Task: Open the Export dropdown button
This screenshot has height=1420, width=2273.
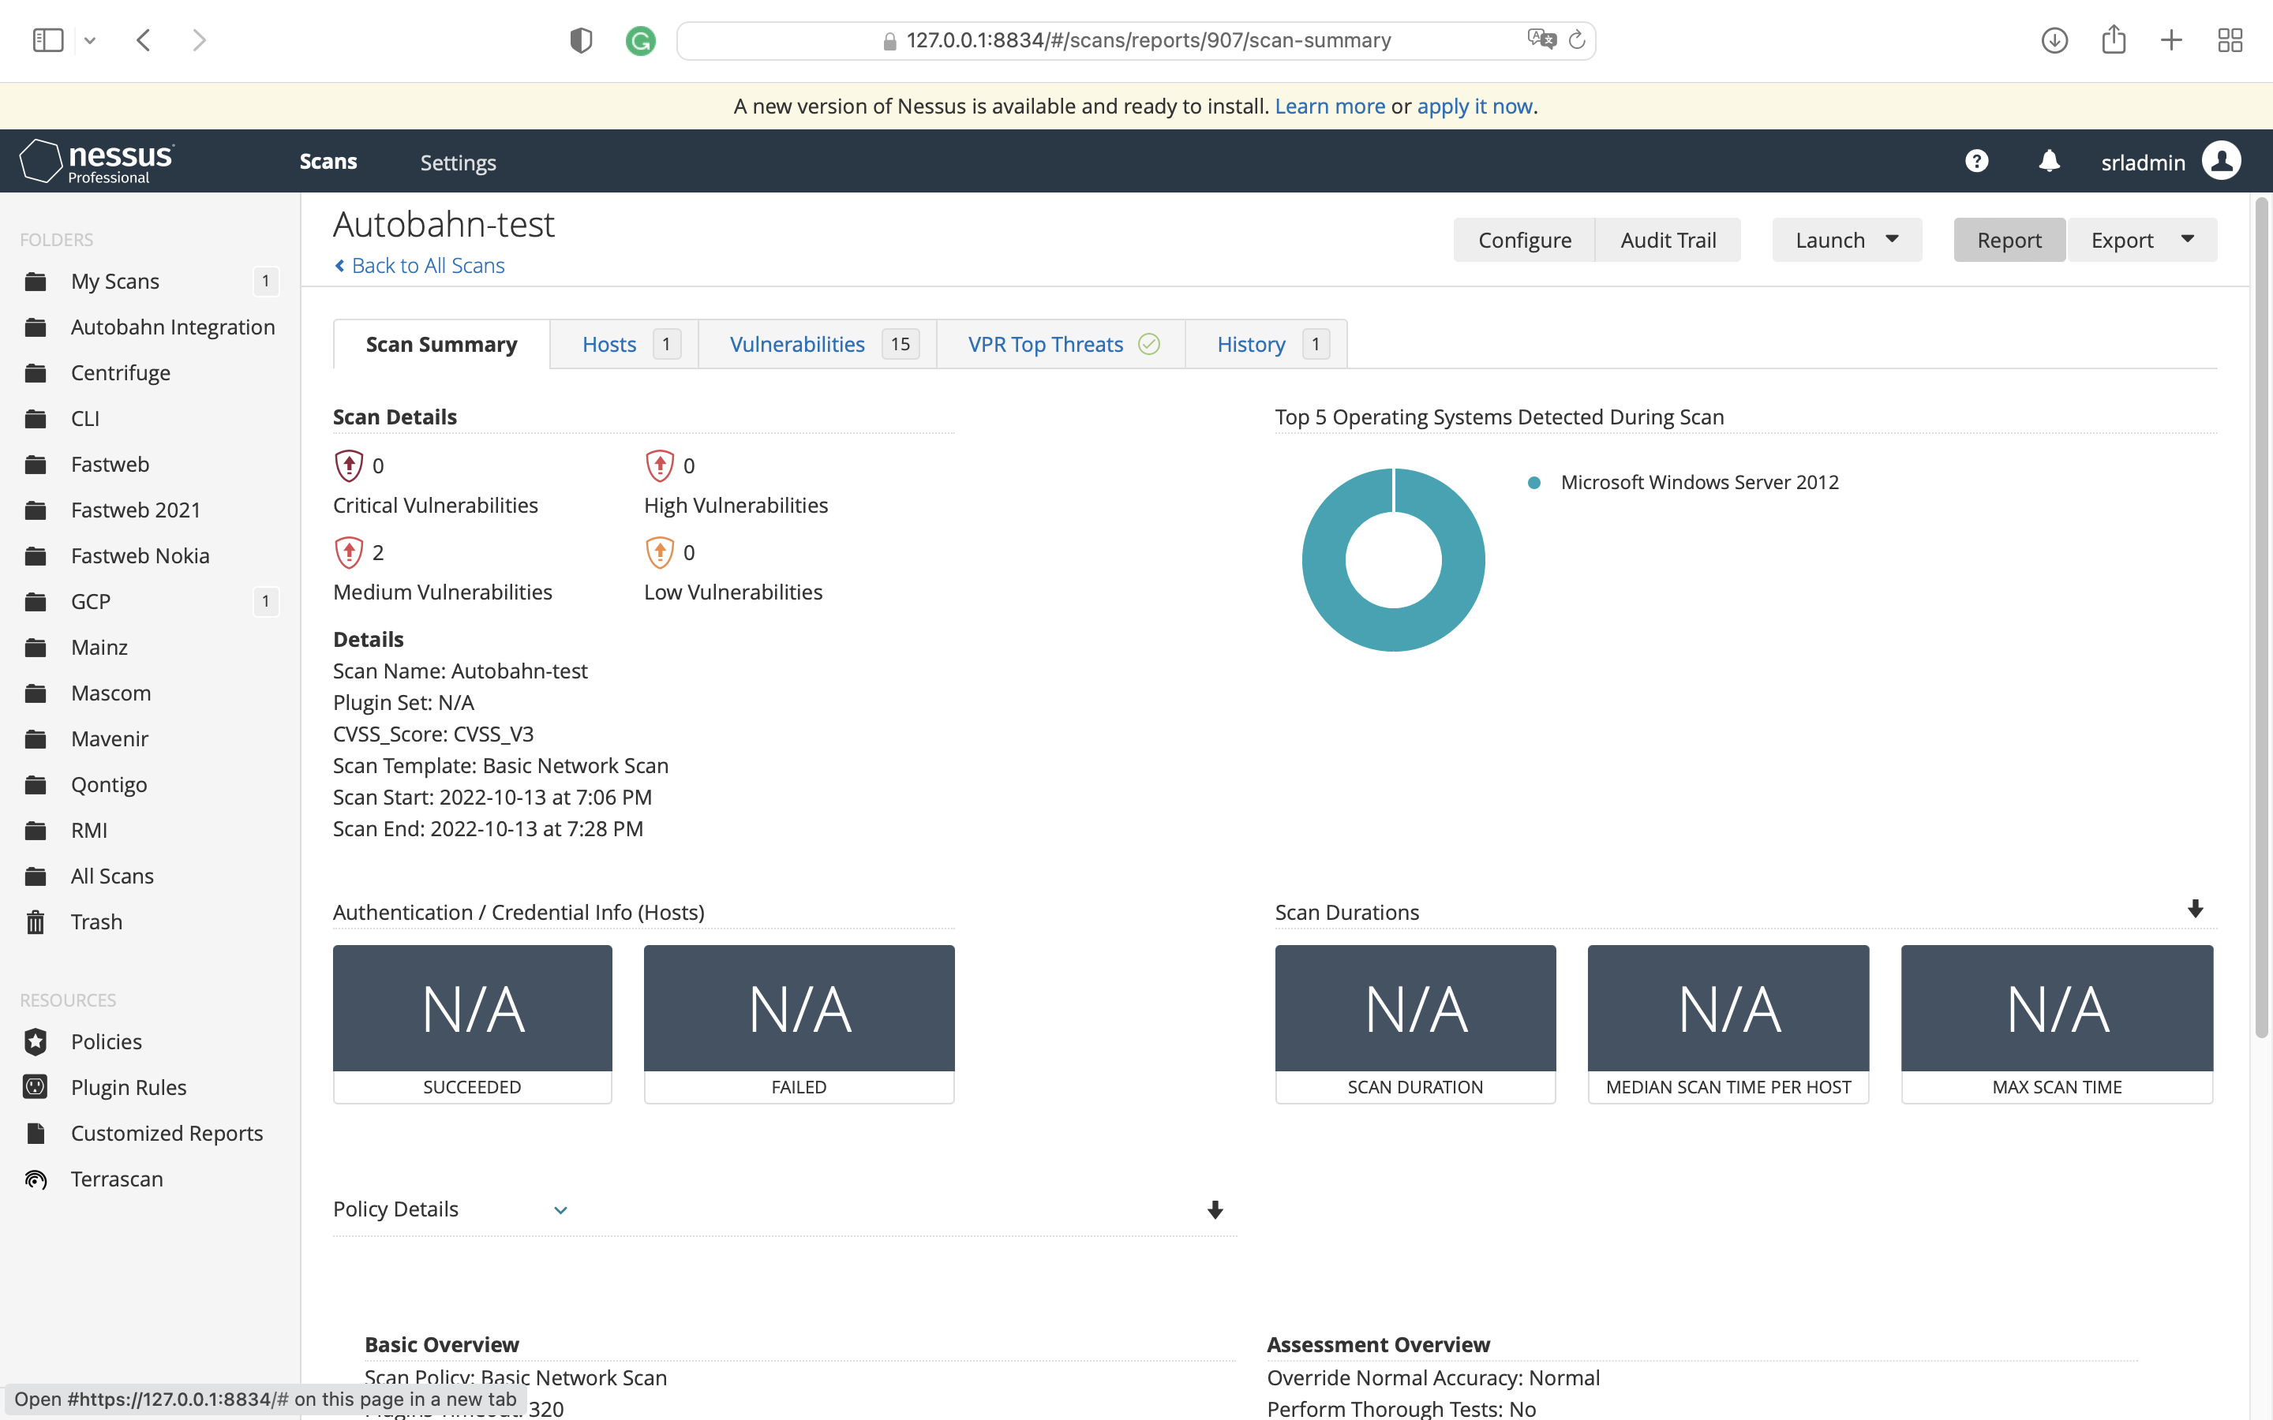Action: [2143, 240]
